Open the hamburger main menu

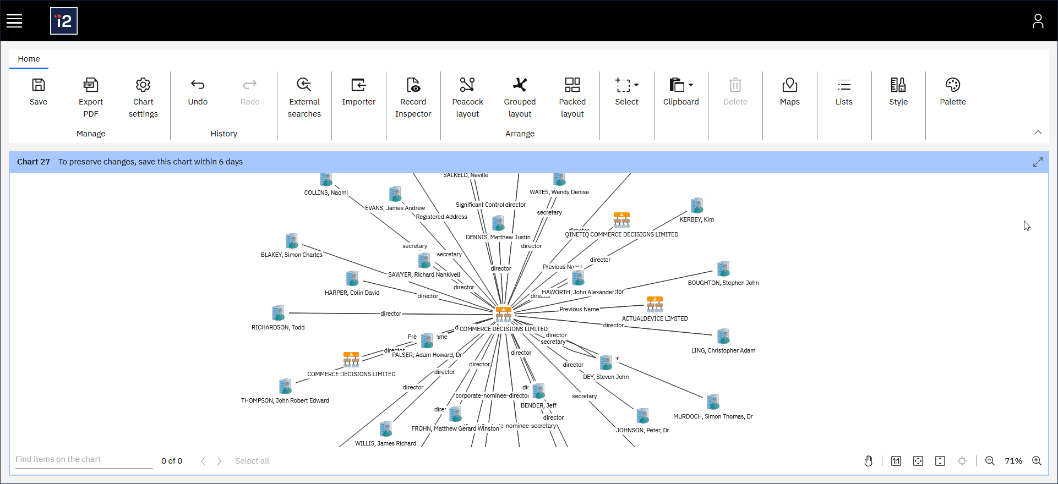pyautogui.click(x=14, y=21)
